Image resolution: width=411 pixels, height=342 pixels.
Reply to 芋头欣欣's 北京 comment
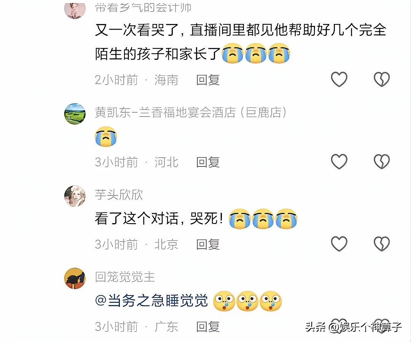[208, 245]
